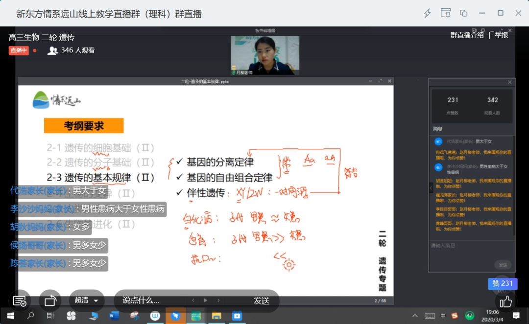Click the 2-3 遗传的基本规律 line

(x=100, y=177)
